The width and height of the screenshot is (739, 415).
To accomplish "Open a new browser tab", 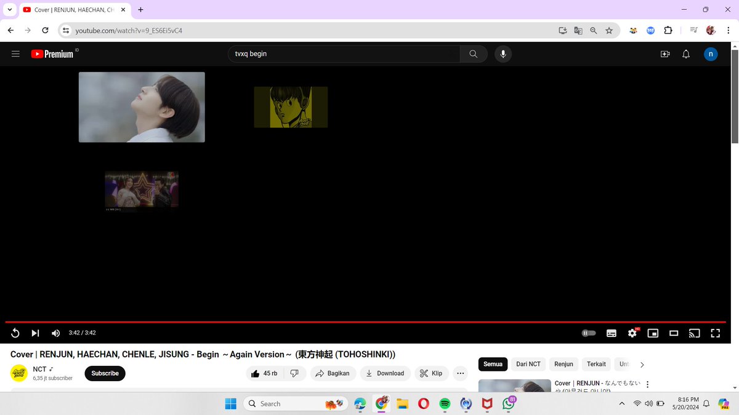I will pos(140,10).
